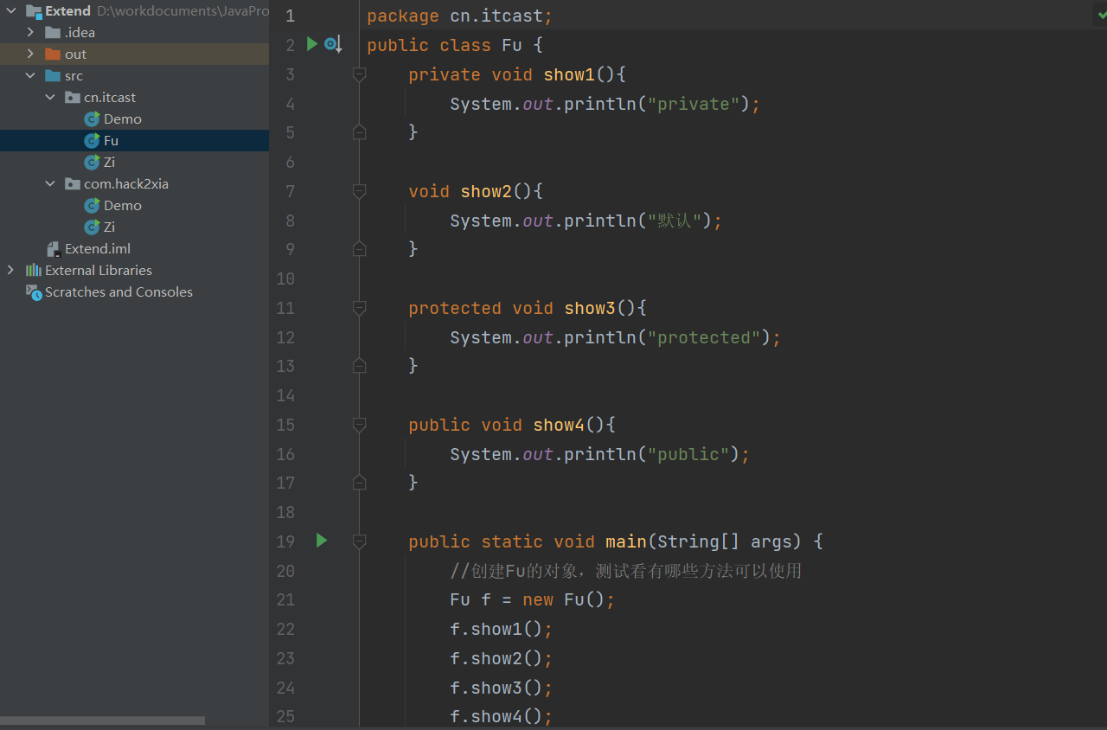
Task: Click the "protected" string literal on line 12
Action: (704, 337)
